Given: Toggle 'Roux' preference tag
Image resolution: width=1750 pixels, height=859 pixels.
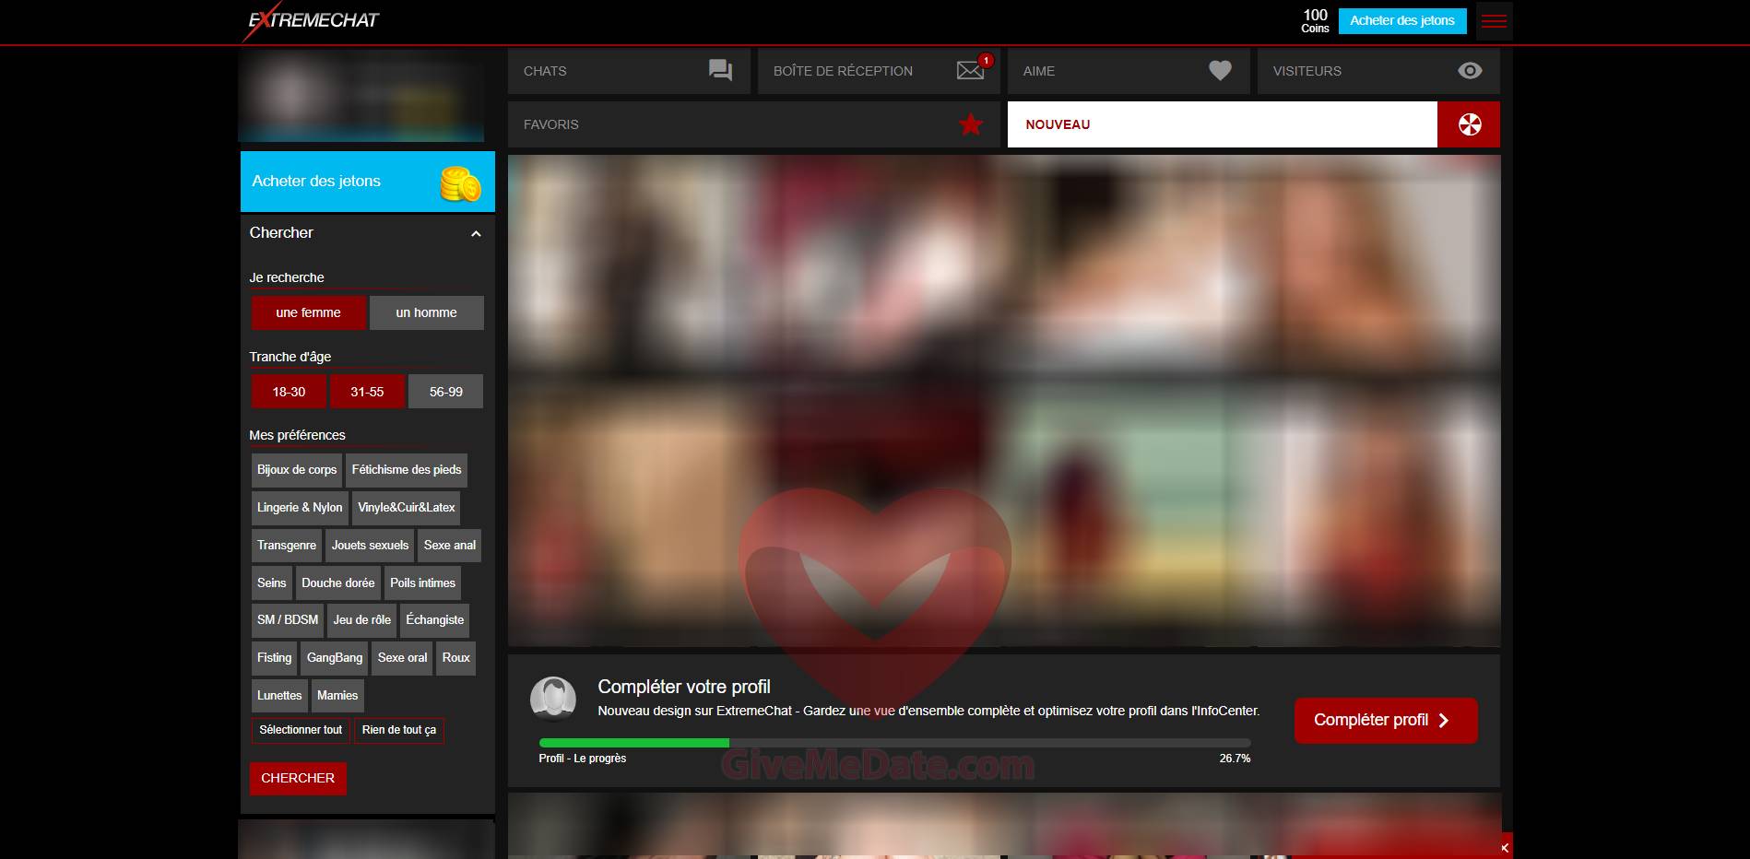Looking at the screenshot, I should (455, 658).
